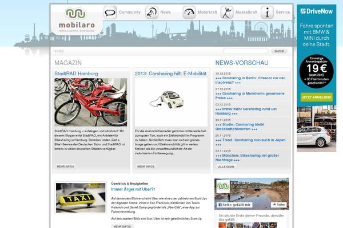Viewport: 343px width, 228px height.
Task: Open the Service menu item
Action: [x=282, y=12]
